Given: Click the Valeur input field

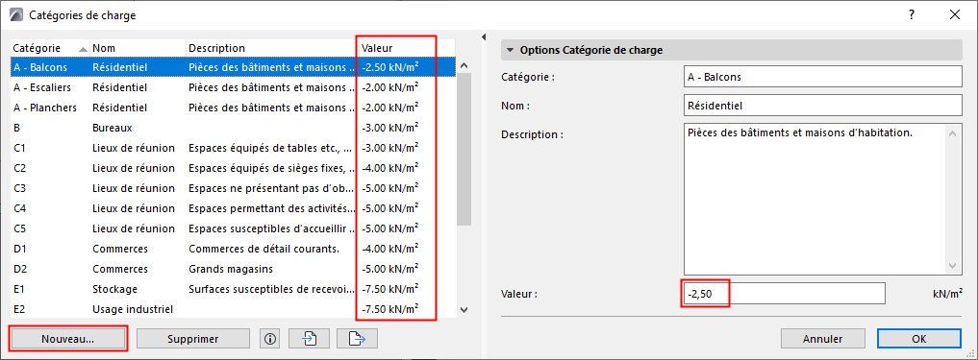Looking at the screenshot, I should click(785, 293).
